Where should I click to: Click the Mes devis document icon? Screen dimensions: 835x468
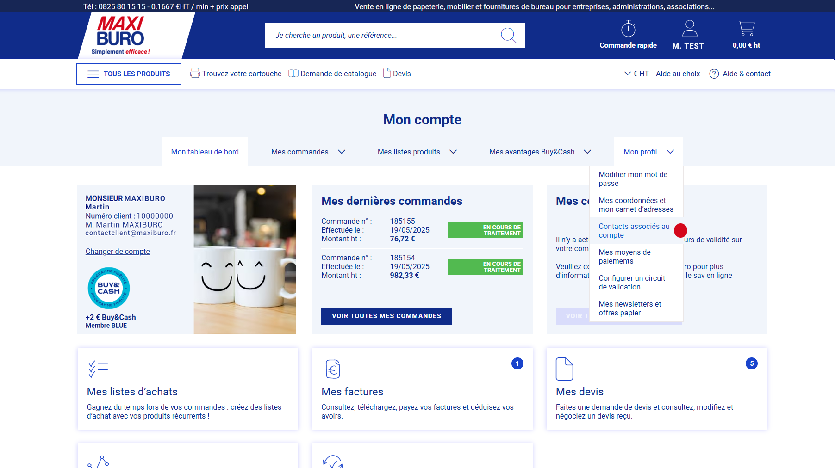click(564, 369)
